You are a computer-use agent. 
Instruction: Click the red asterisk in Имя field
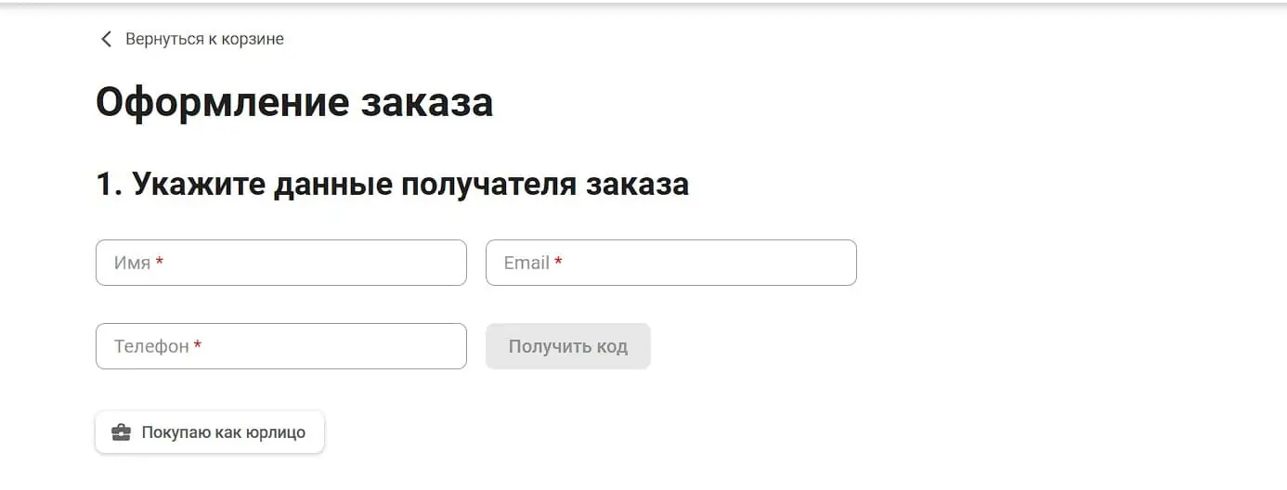(160, 262)
